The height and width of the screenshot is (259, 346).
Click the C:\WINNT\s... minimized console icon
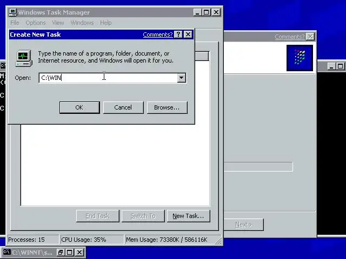click(x=7, y=252)
